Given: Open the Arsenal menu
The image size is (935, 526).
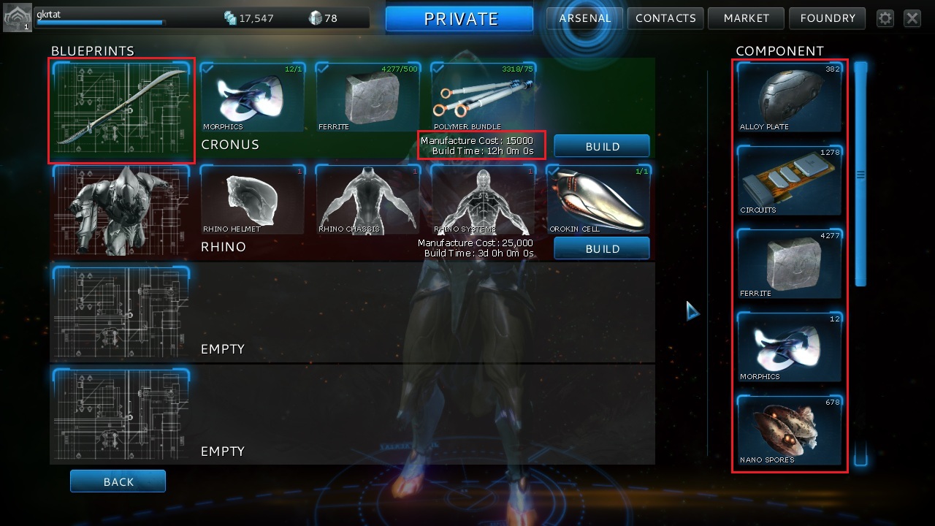Looking at the screenshot, I should coord(584,18).
